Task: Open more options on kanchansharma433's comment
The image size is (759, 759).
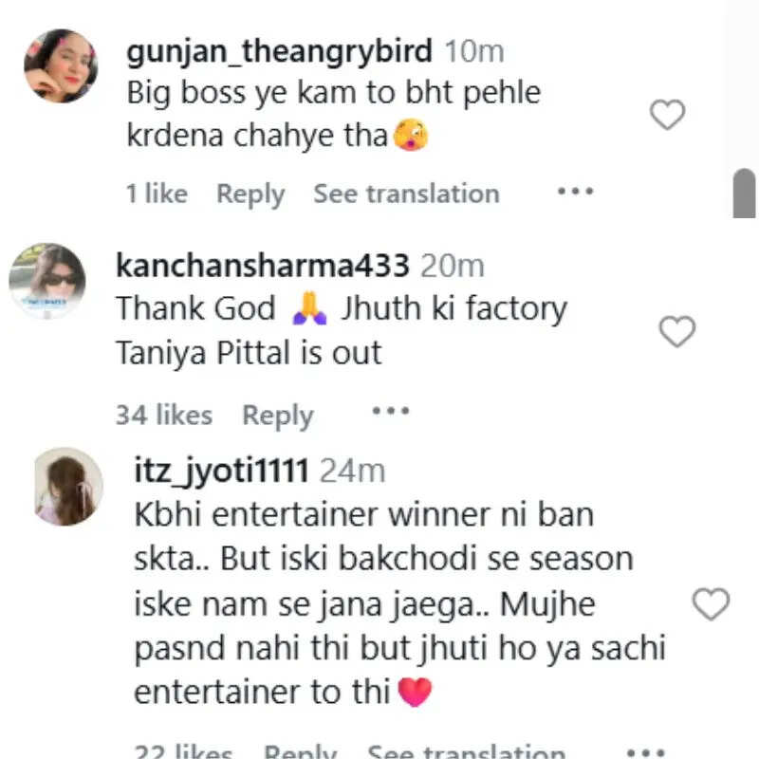Action: (390, 413)
